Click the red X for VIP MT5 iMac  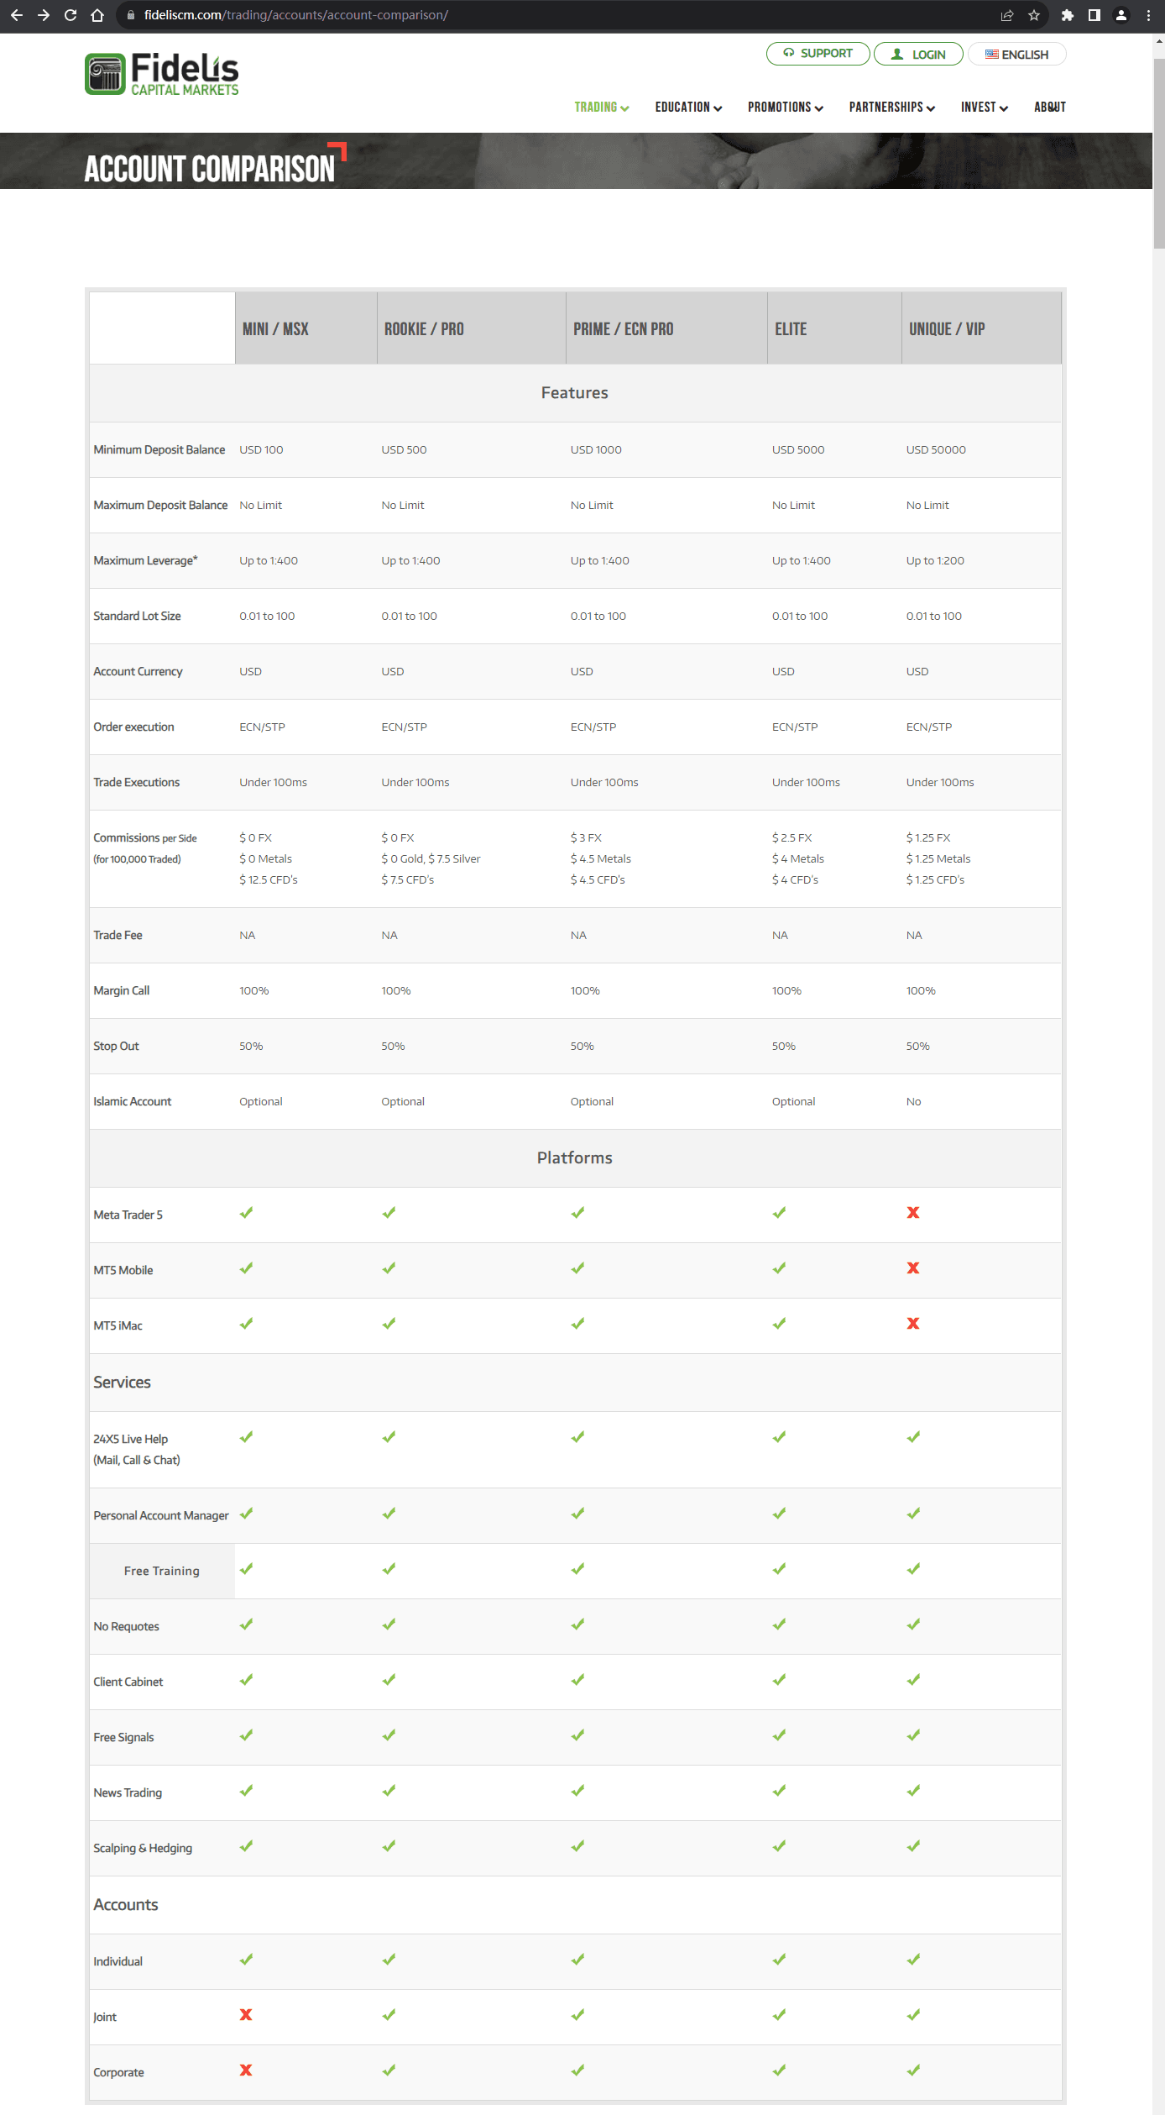click(x=913, y=1324)
